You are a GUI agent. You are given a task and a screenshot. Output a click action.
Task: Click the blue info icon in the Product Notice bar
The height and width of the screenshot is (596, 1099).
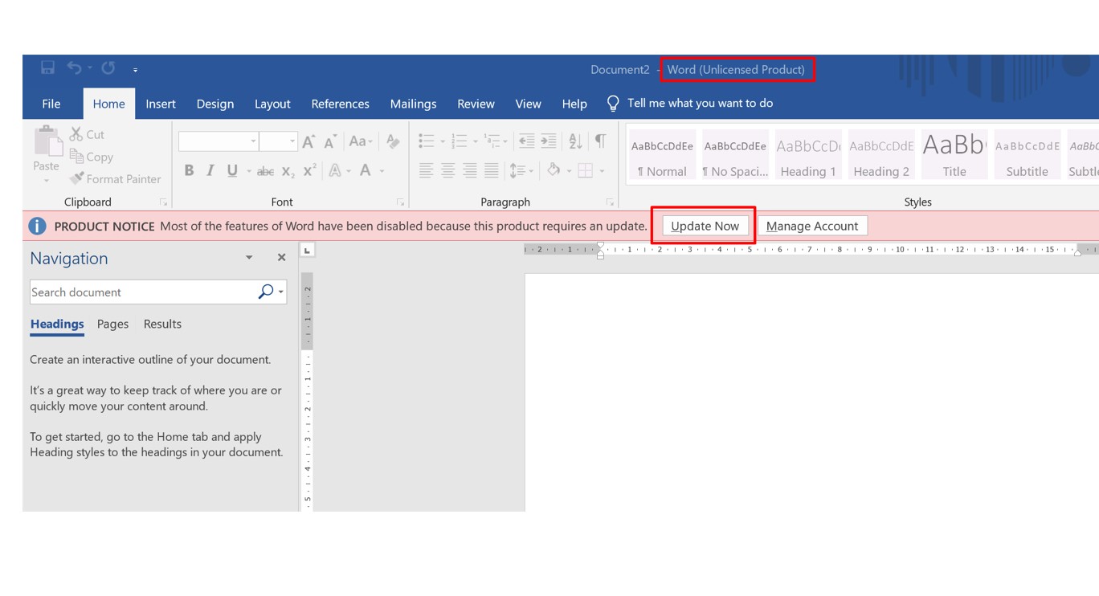click(37, 226)
